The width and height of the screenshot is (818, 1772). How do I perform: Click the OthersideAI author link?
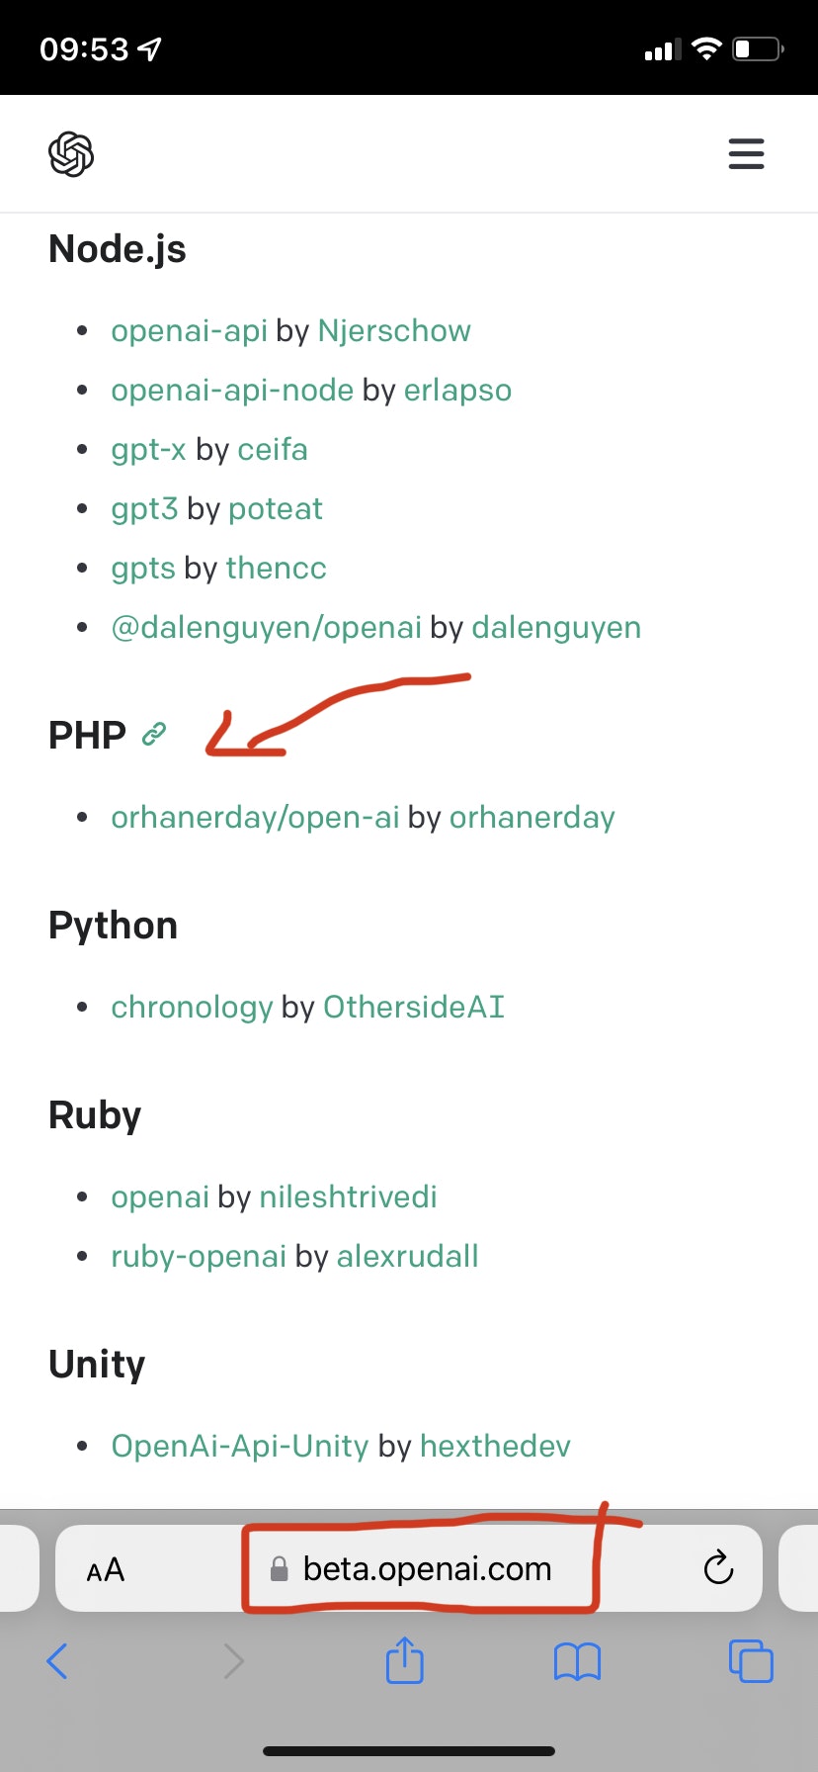(x=414, y=1007)
